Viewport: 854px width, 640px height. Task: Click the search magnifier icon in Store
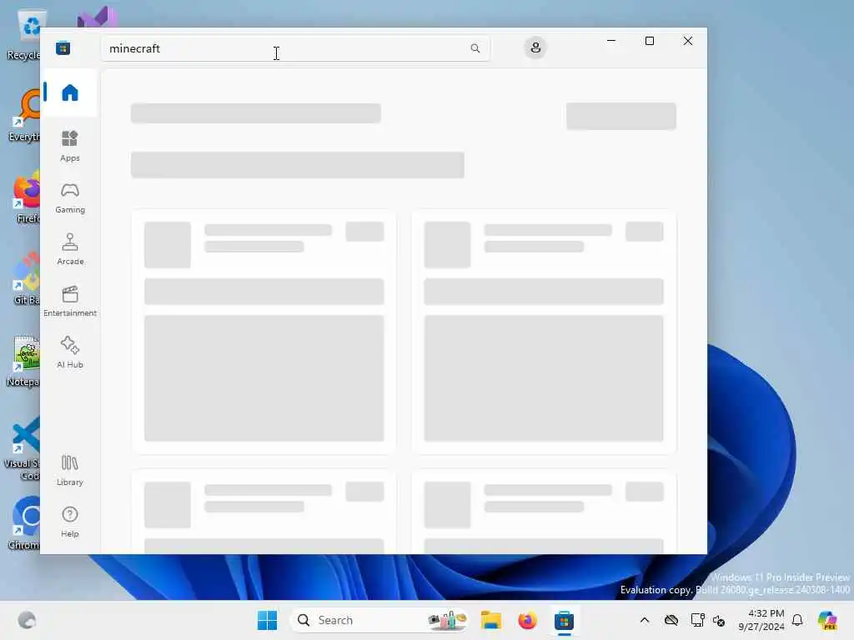(x=475, y=48)
